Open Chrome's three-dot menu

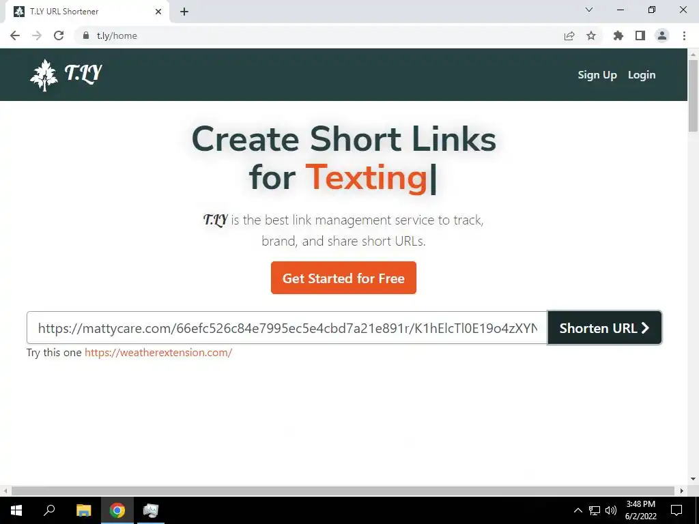684,35
